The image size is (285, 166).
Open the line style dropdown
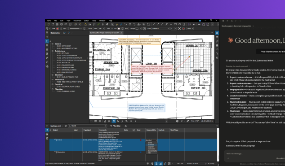click(x=75, y=29)
